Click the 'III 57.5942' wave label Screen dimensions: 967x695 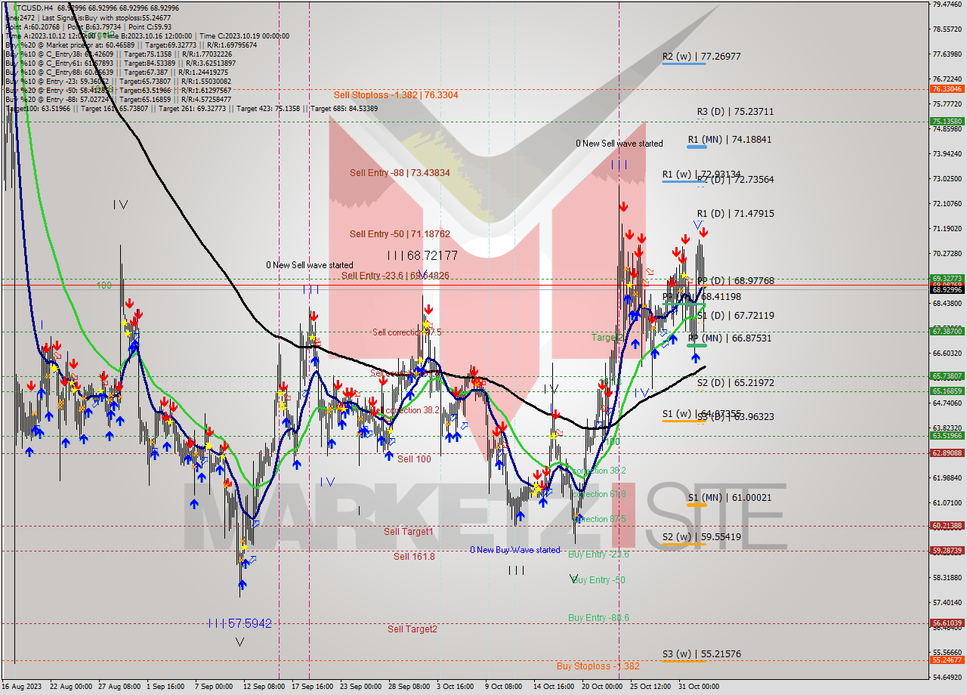(240, 623)
